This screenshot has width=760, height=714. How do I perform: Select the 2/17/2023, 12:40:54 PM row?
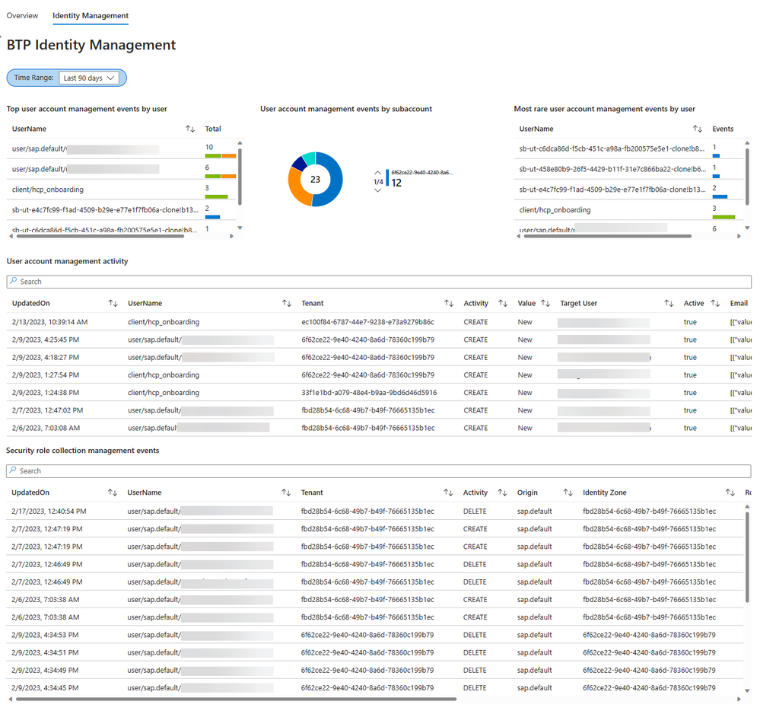[374, 512]
